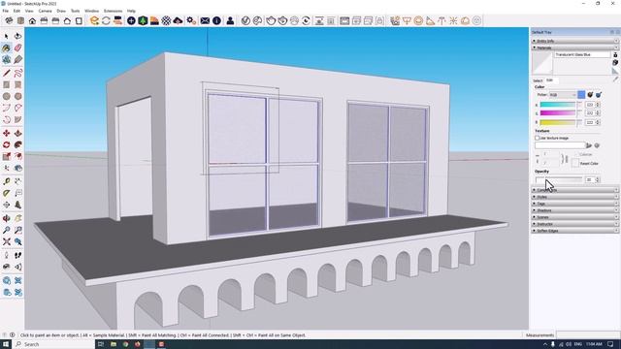Viewport: 621px width, 349px height.
Task: Choose the pink Eraser tool
Action: pyautogui.click(x=17, y=48)
